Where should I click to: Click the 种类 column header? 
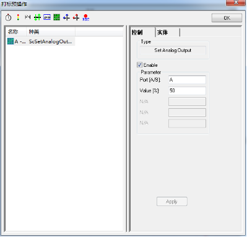pyautogui.click(x=51, y=32)
